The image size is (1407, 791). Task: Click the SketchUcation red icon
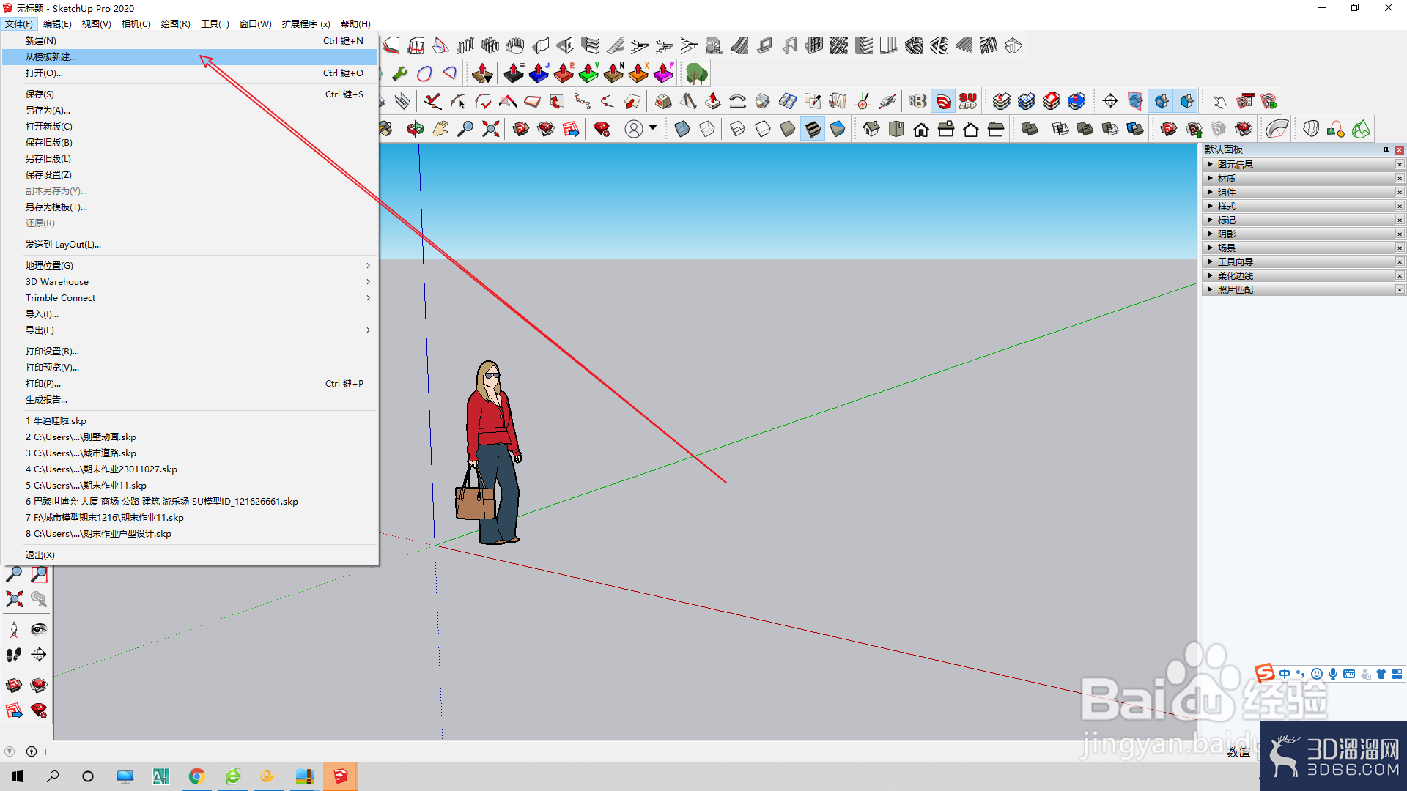click(944, 102)
